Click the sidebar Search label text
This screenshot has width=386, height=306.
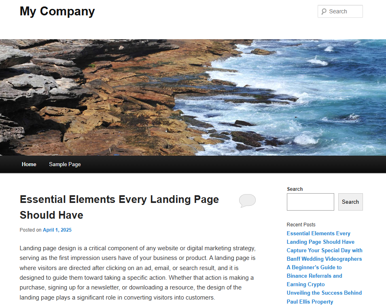coord(295,189)
